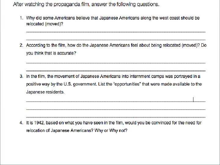
Task: Click the second answer line under question 1
Action: click(116, 39)
